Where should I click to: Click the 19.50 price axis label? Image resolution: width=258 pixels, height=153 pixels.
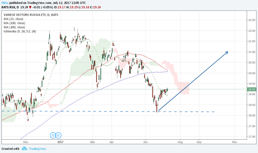pyautogui.click(x=252, y=84)
